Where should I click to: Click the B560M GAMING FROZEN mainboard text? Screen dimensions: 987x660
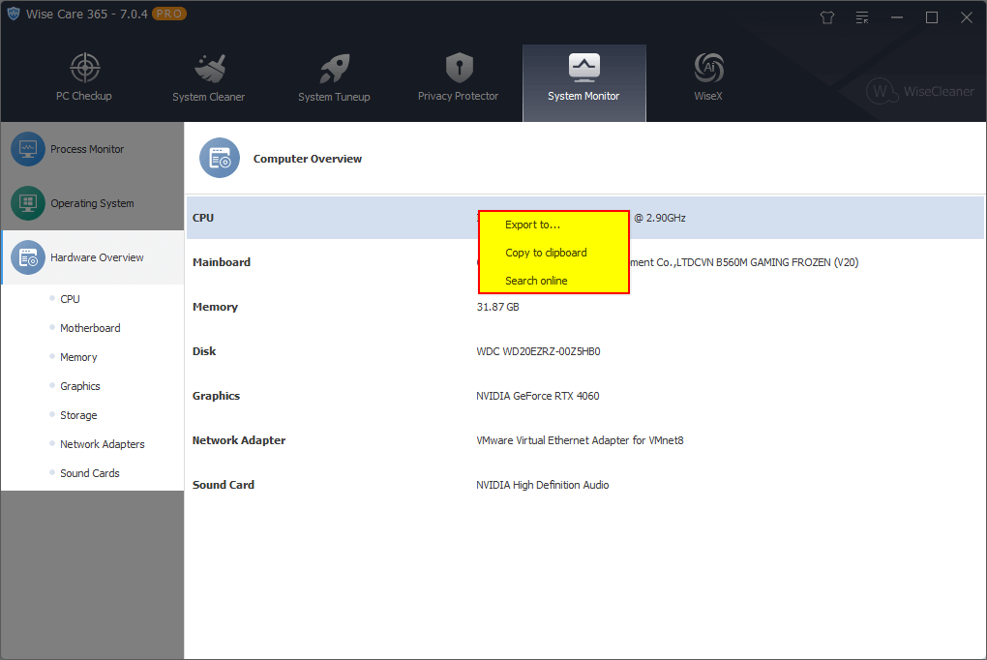773,262
